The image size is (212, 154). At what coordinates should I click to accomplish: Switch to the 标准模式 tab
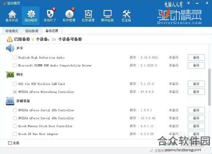pyautogui.click(x=12, y=31)
